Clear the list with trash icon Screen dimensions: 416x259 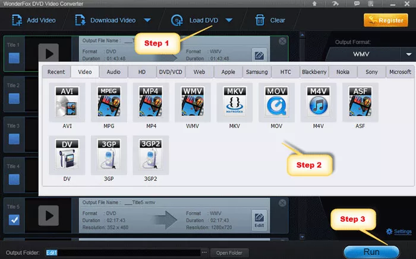(260, 20)
